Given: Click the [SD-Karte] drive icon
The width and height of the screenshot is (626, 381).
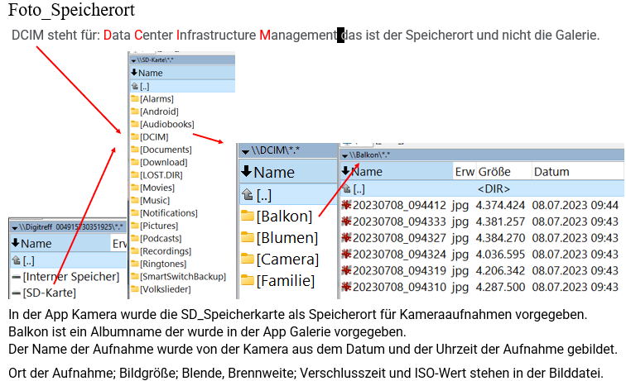Looking at the screenshot, I should click(16, 293).
